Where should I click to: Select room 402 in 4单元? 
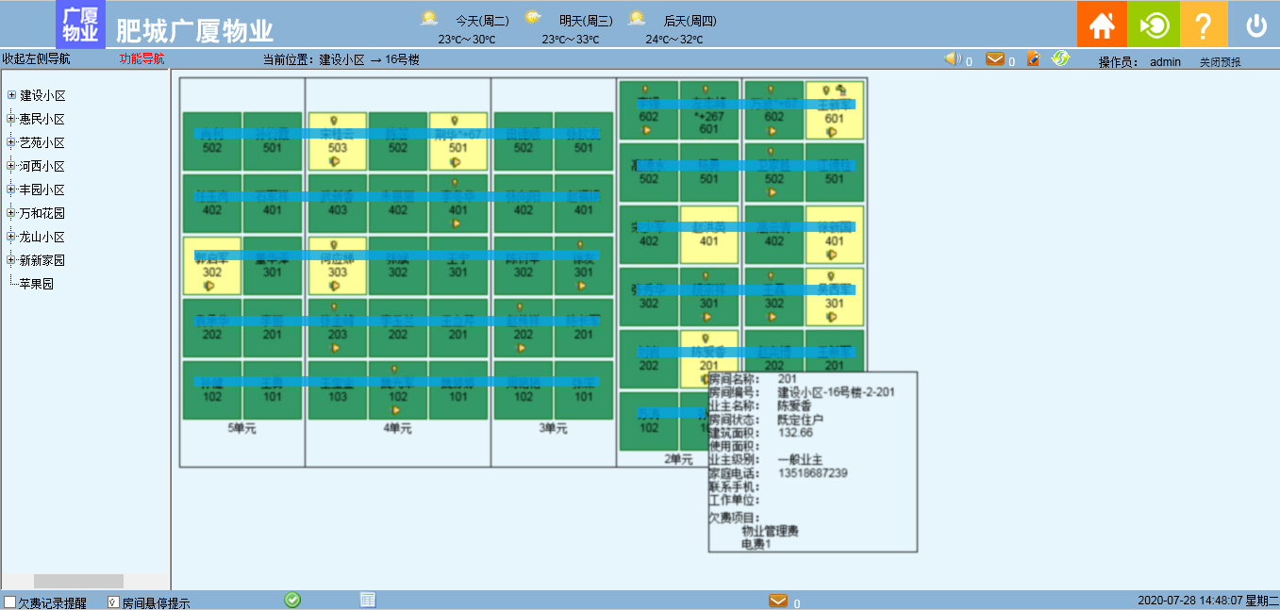tap(398, 204)
